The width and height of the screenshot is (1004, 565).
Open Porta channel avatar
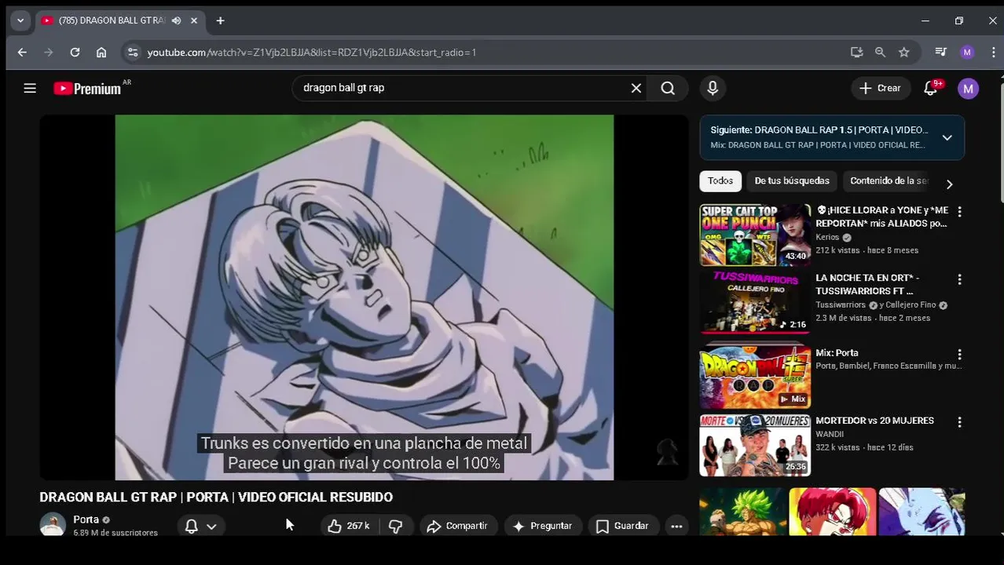[53, 524]
